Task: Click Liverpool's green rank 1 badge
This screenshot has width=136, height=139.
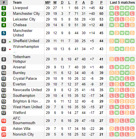Action: 4,8
